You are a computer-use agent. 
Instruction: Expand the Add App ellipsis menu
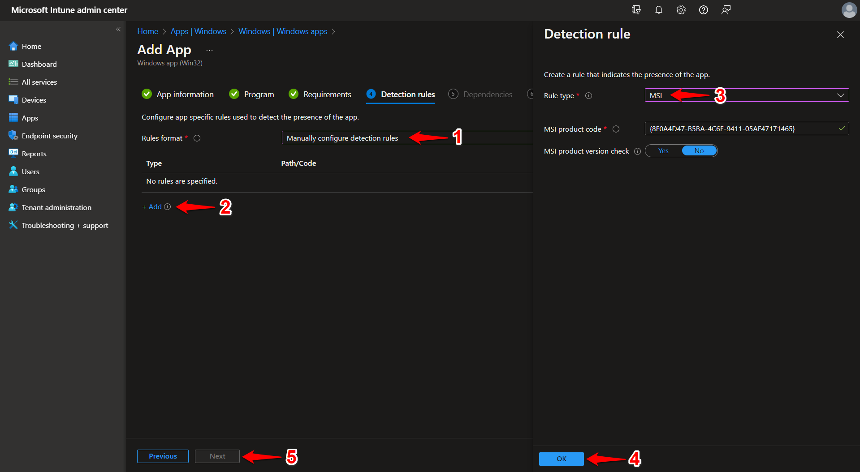point(209,49)
